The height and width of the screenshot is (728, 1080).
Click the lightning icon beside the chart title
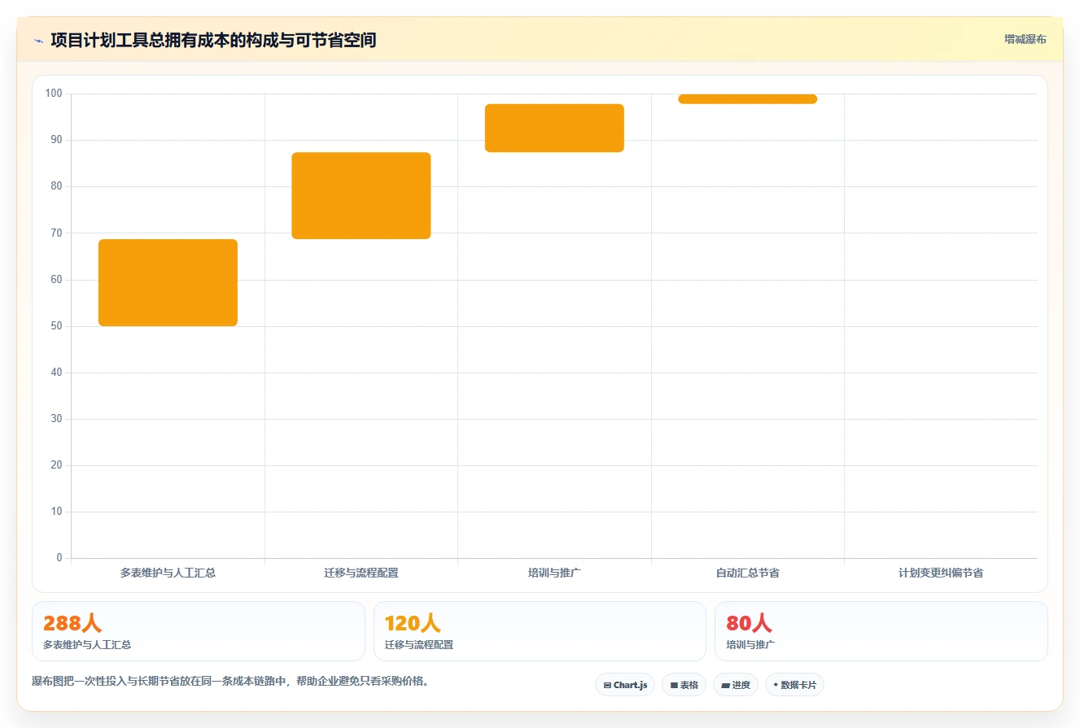(x=38, y=41)
